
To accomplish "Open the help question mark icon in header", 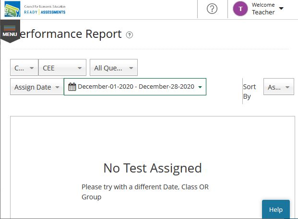I will [x=212, y=9].
